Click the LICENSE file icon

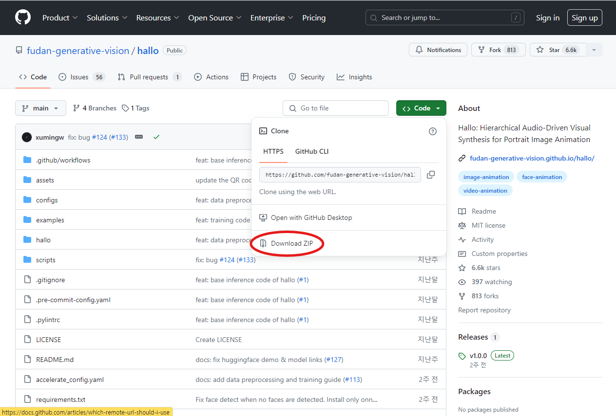(27, 340)
